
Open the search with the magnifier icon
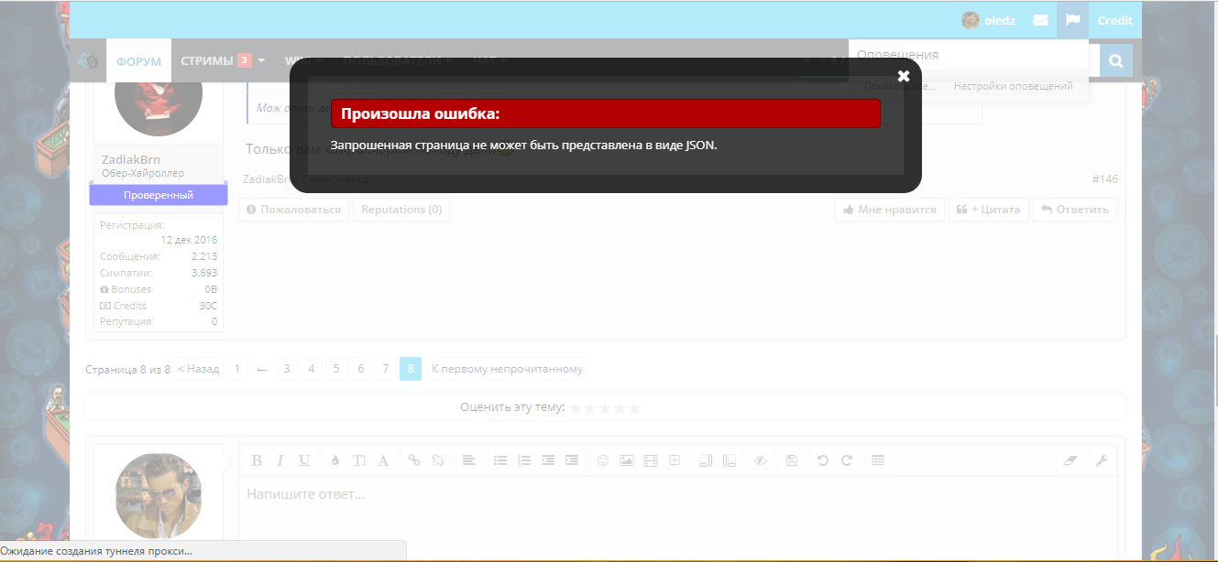(x=1114, y=60)
